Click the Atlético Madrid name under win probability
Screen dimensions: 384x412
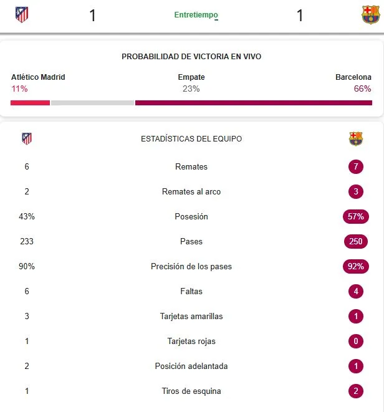38,77
